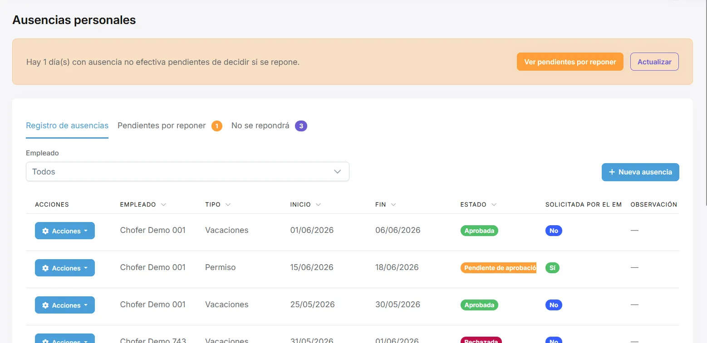The width and height of the screenshot is (707, 343).
Task: Open the Empleado dropdown showing Todos
Action: click(187, 172)
